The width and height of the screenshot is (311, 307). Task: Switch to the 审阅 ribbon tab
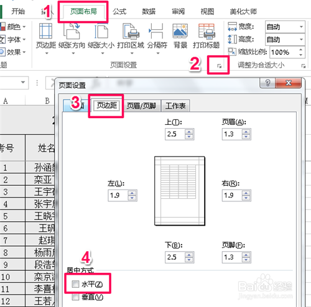tap(178, 11)
